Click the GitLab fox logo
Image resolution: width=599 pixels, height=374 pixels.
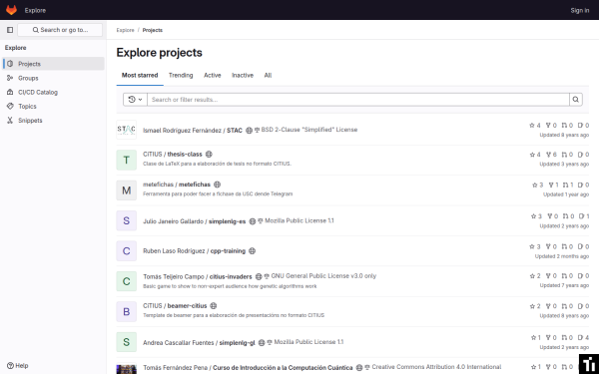click(11, 10)
